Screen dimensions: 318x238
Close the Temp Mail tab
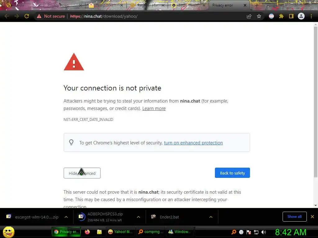pos(121,5)
